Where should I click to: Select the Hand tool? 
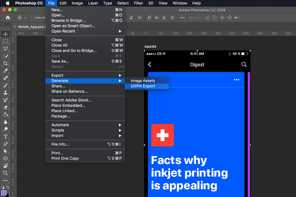click(x=6, y=165)
